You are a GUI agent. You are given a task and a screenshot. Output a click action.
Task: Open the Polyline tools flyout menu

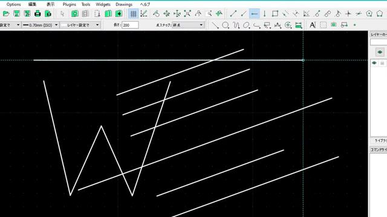pos(256,25)
